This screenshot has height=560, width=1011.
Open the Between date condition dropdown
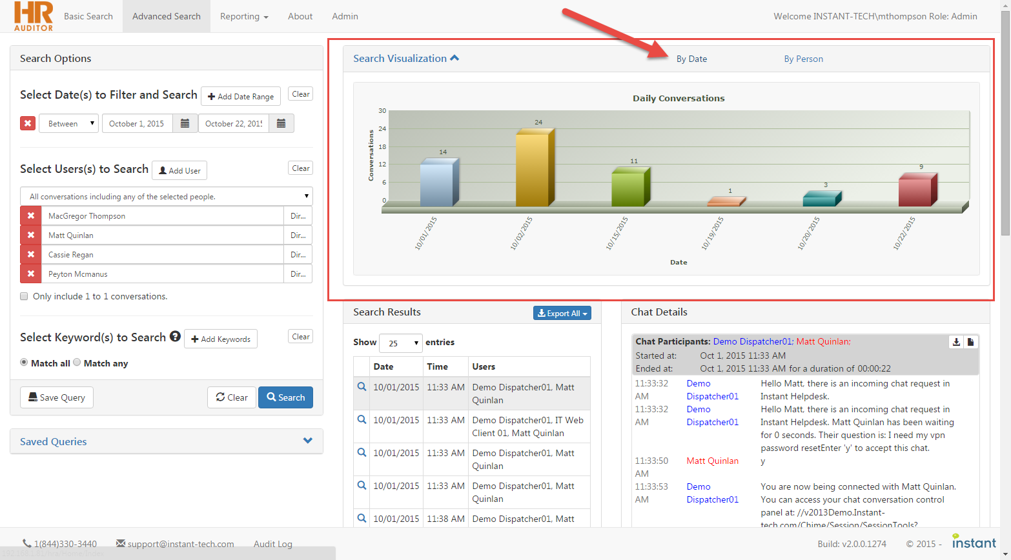68,123
